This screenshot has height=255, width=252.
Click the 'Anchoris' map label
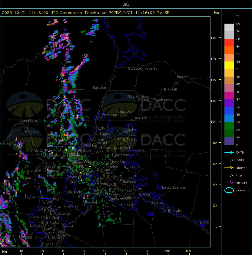[x=71, y=206]
